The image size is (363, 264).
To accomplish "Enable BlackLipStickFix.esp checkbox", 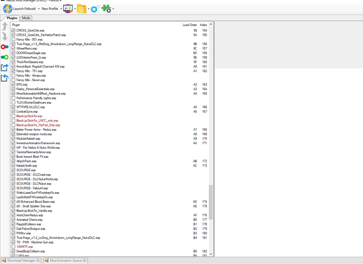I will (14, 116).
